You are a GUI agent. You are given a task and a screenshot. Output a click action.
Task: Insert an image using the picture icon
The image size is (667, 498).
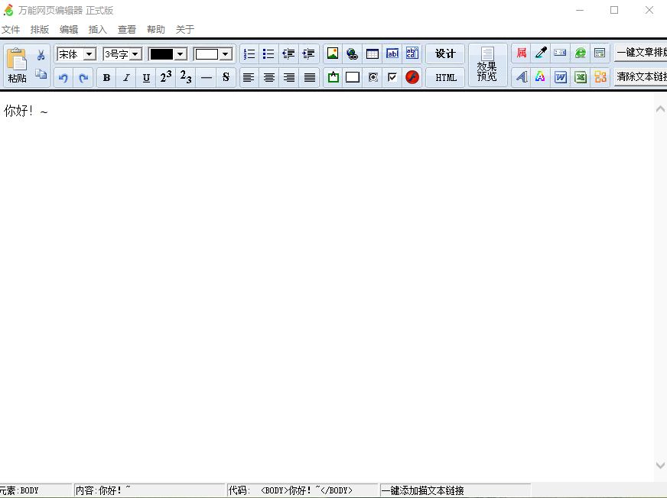[x=333, y=53]
